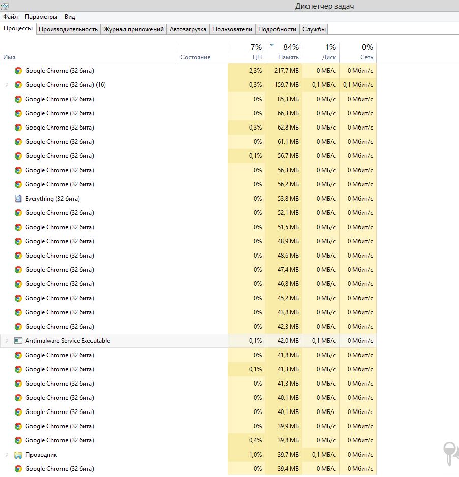Click Chrome icon of the 217,7 МБ process
The width and height of the screenshot is (459, 477).
[18, 71]
